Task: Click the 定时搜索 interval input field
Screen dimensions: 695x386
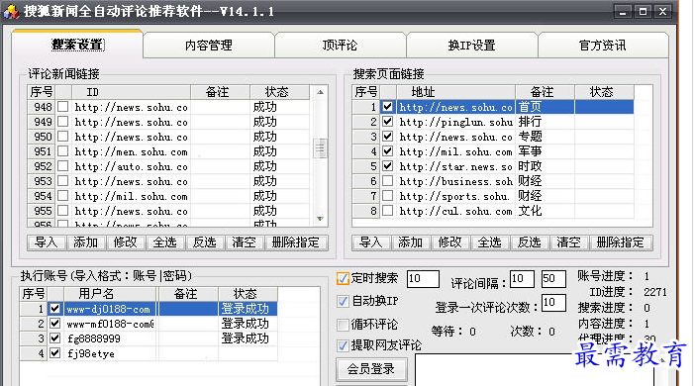Action: pos(423,279)
